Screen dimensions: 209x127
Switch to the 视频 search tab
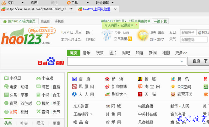coord(100,53)
